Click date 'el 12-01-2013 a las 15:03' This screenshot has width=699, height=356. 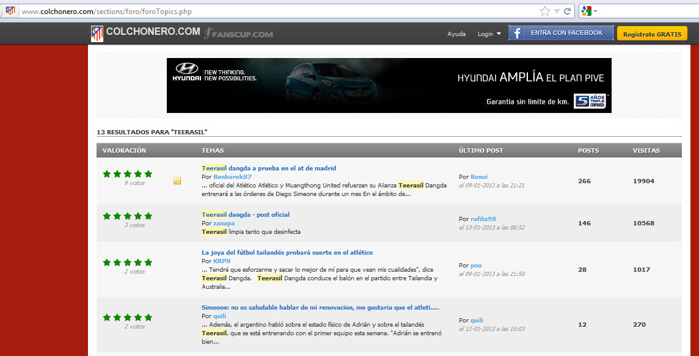point(492,329)
